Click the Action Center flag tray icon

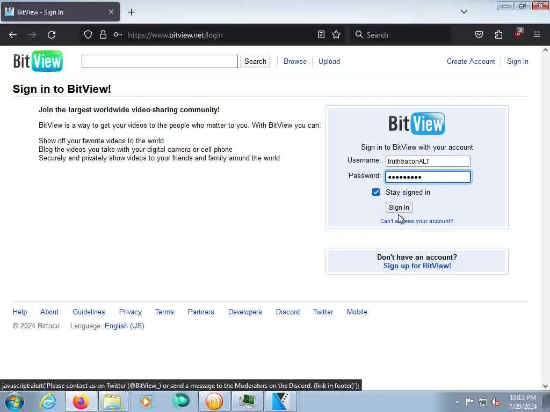pos(469,401)
